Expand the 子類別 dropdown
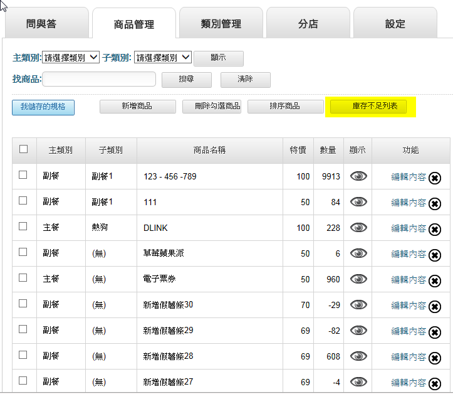The height and width of the screenshot is (394, 453). coord(163,57)
